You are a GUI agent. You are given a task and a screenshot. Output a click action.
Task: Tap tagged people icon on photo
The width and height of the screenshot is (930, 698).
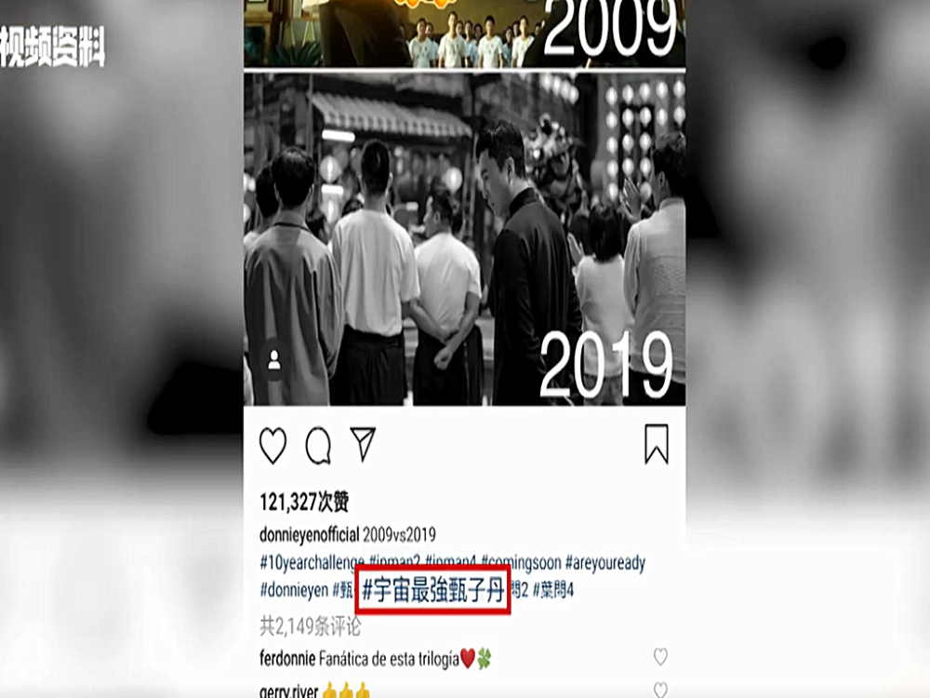pos(273,360)
